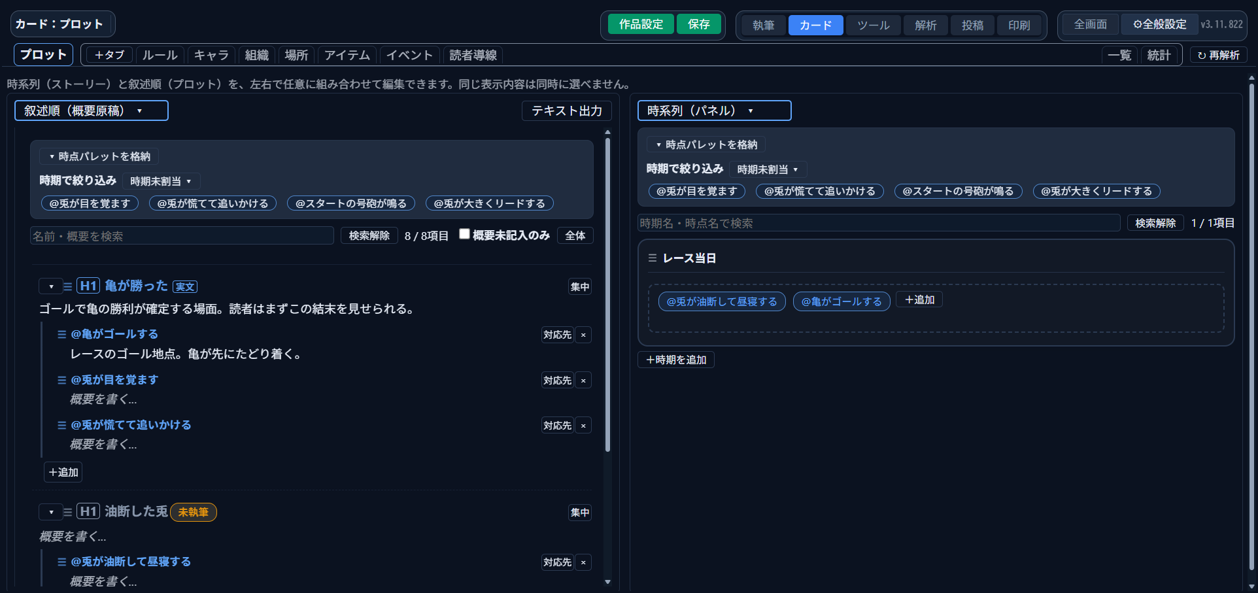Click drag handle for @亀がゴールする item
The width and height of the screenshot is (1258, 593).
point(62,334)
